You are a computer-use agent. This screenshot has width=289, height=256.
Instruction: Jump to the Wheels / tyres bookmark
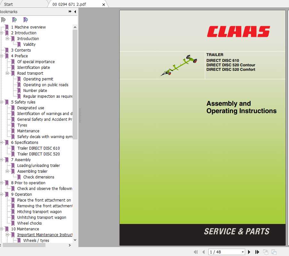36,241
